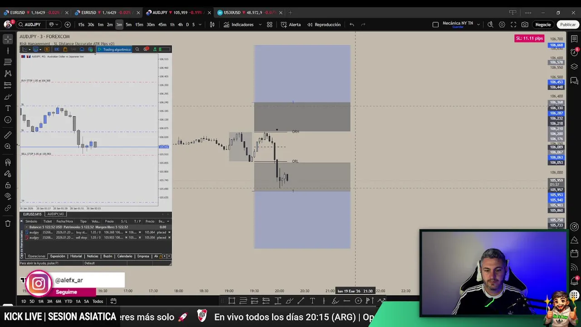The height and width of the screenshot is (327, 581).
Task: Select the 5D date range
Action: (x=32, y=301)
